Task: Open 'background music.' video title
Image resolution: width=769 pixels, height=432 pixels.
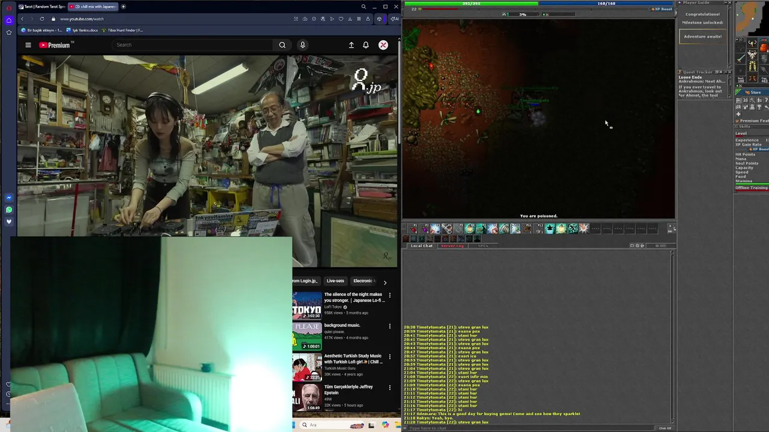Action: click(x=342, y=325)
